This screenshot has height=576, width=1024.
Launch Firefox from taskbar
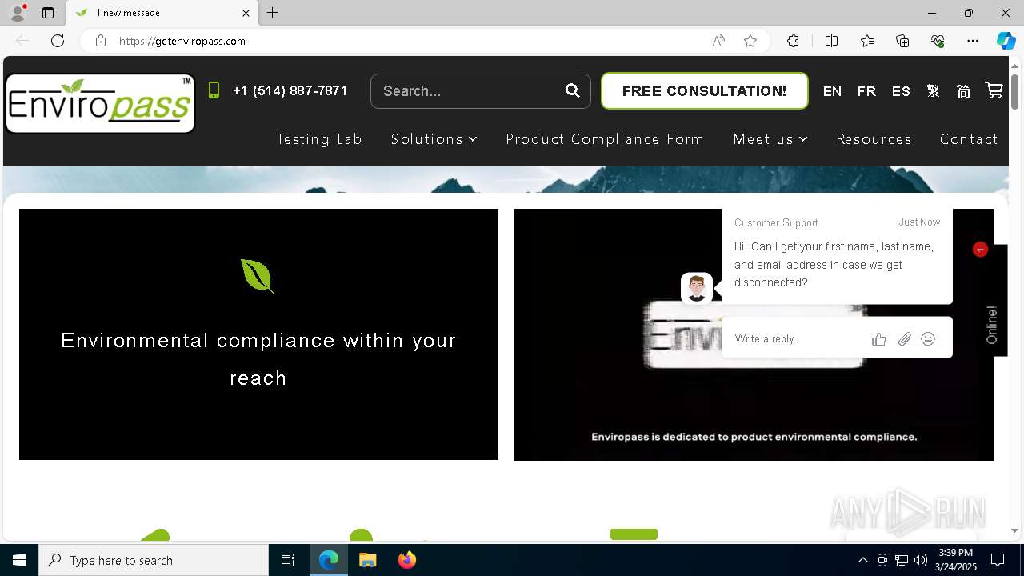[407, 560]
